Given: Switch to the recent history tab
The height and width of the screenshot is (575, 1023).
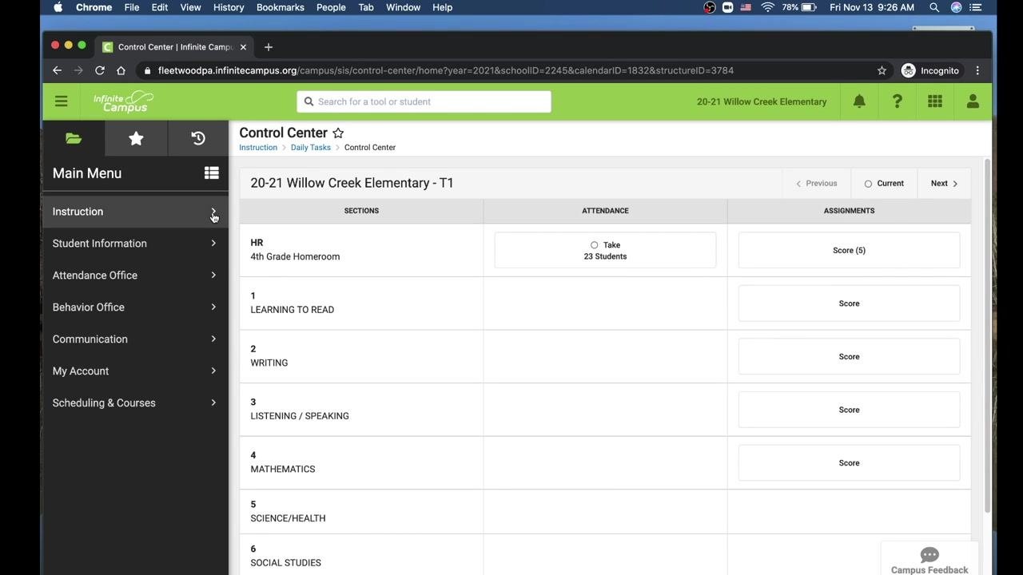Looking at the screenshot, I should pyautogui.click(x=198, y=138).
